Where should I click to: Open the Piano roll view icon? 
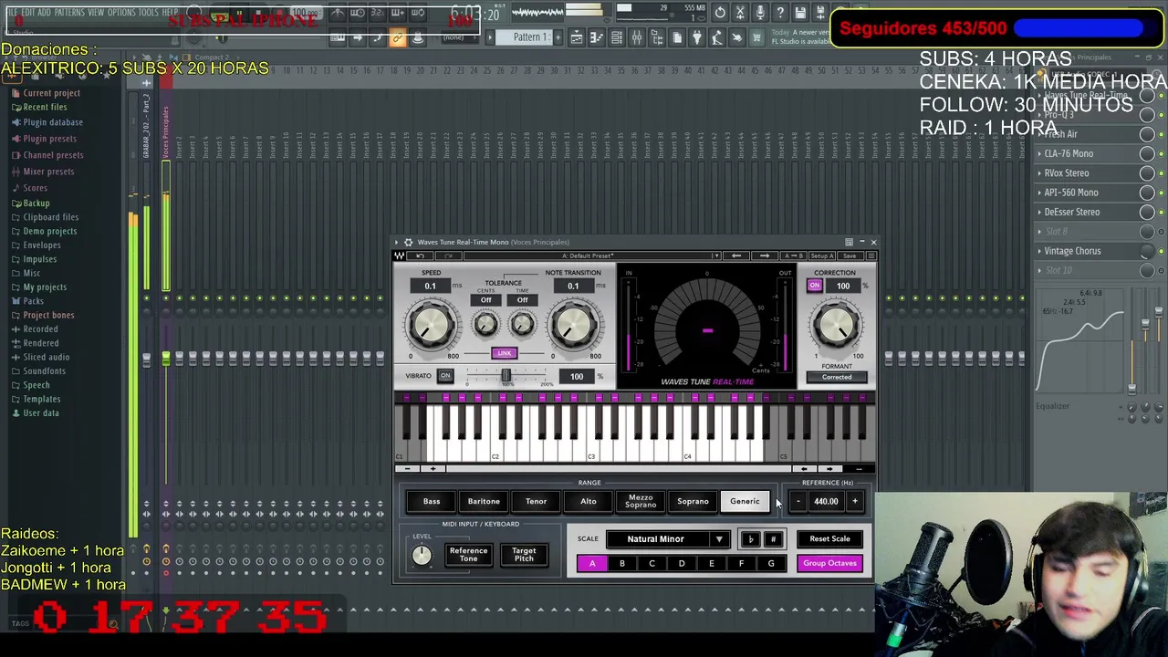(596, 37)
